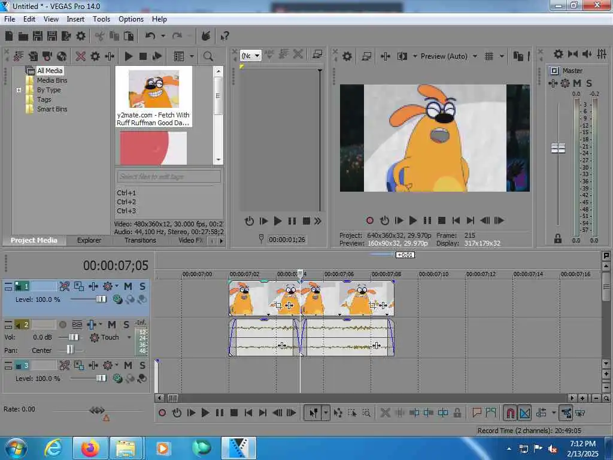Toggle Enable Snapping magnet icon

(x=510, y=413)
